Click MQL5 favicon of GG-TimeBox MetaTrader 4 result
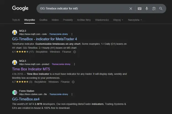This screenshot has height=114, width=172. tap(15, 32)
